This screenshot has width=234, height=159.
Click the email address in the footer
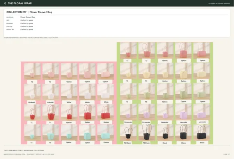[x=14, y=154]
